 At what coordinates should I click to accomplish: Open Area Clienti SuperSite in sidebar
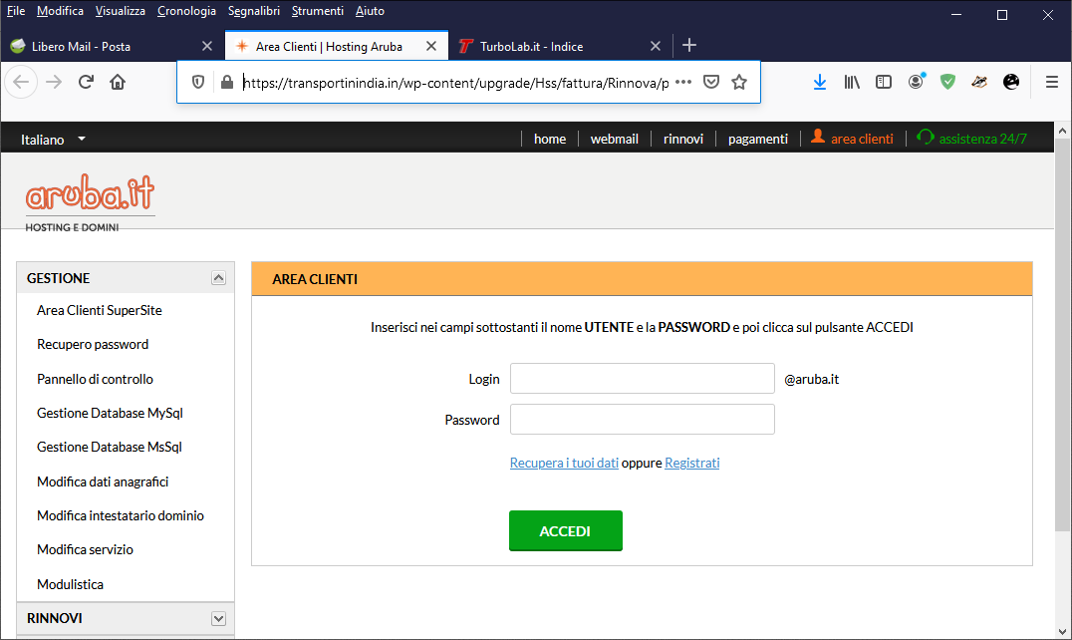coord(100,310)
